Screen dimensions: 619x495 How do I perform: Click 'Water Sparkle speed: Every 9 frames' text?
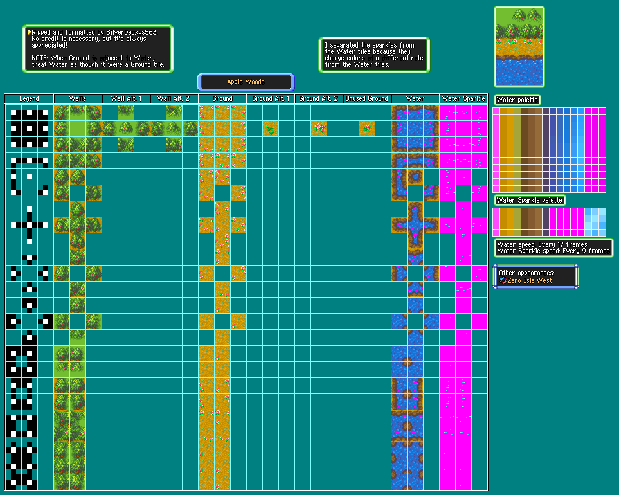(x=553, y=251)
